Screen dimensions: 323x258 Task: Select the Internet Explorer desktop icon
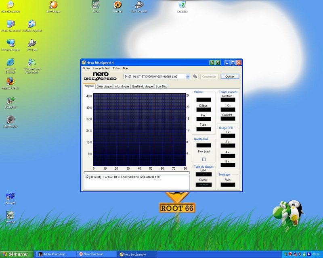tap(10, 66)
